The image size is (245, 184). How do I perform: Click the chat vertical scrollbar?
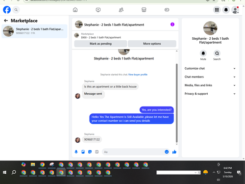coord(176,103)
